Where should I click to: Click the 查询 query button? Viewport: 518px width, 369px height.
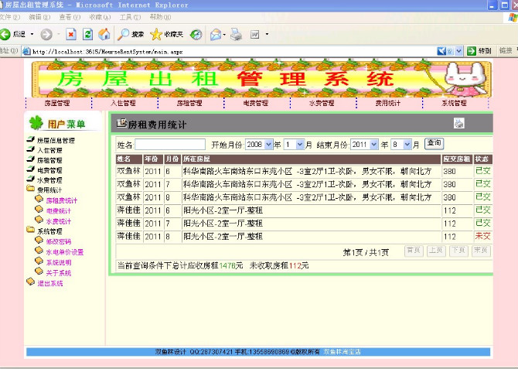[x=434, y=144]
